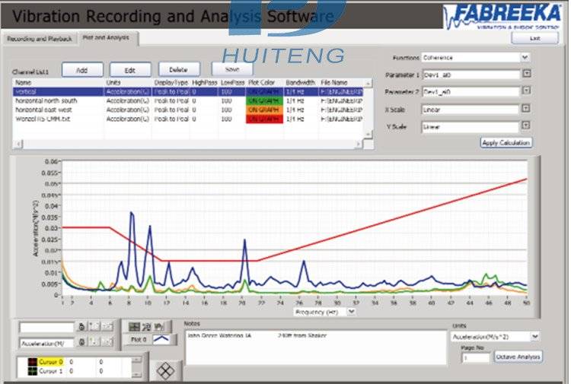Click the Page No input field
Image resolution: width=571 pixels, height=384 pixels.
[476, 357]
